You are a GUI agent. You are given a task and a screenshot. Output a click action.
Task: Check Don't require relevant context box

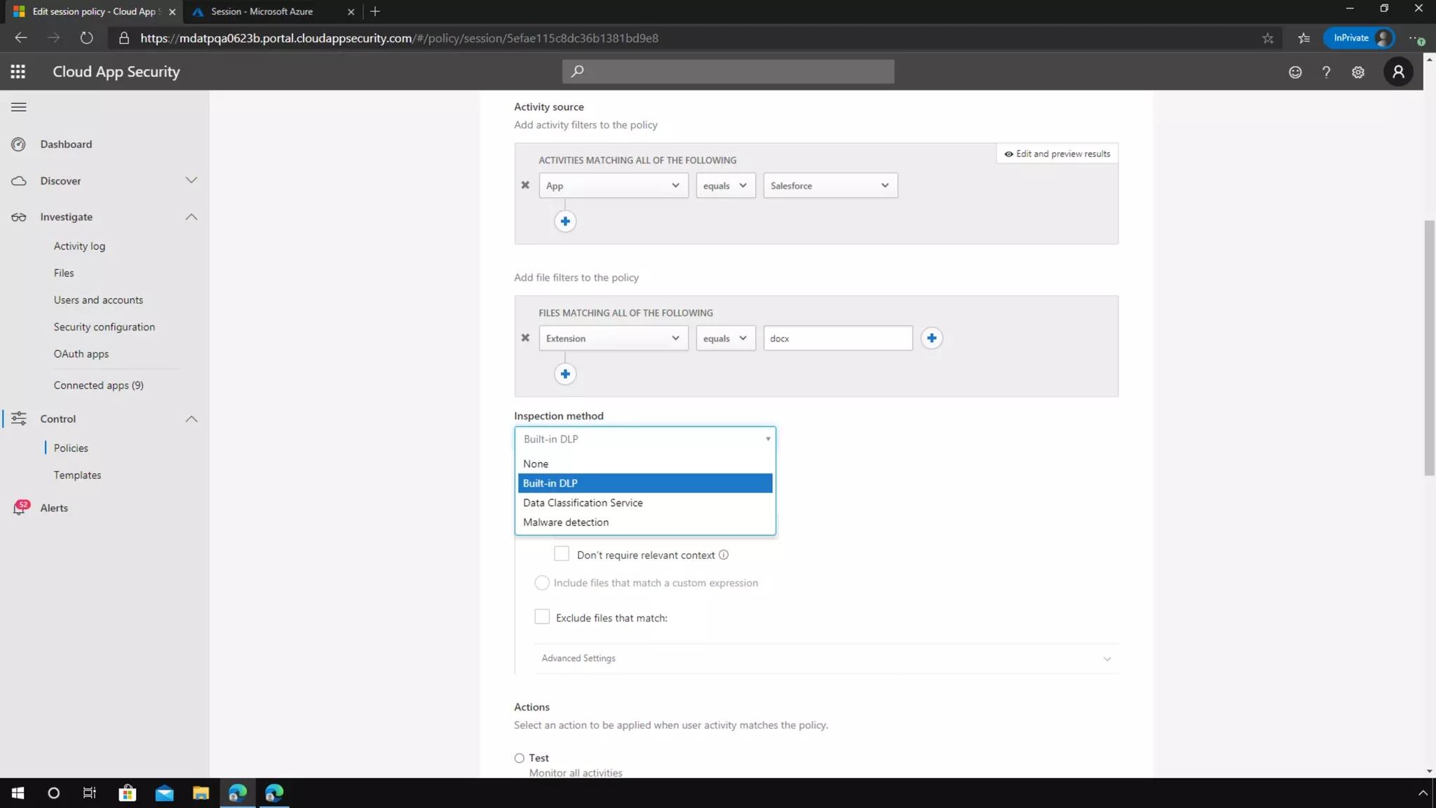562,554
